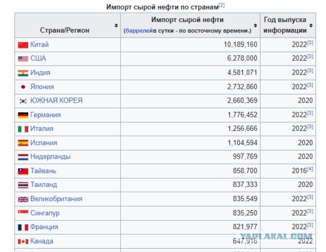Click the USA flag icon

coord(23,59)
